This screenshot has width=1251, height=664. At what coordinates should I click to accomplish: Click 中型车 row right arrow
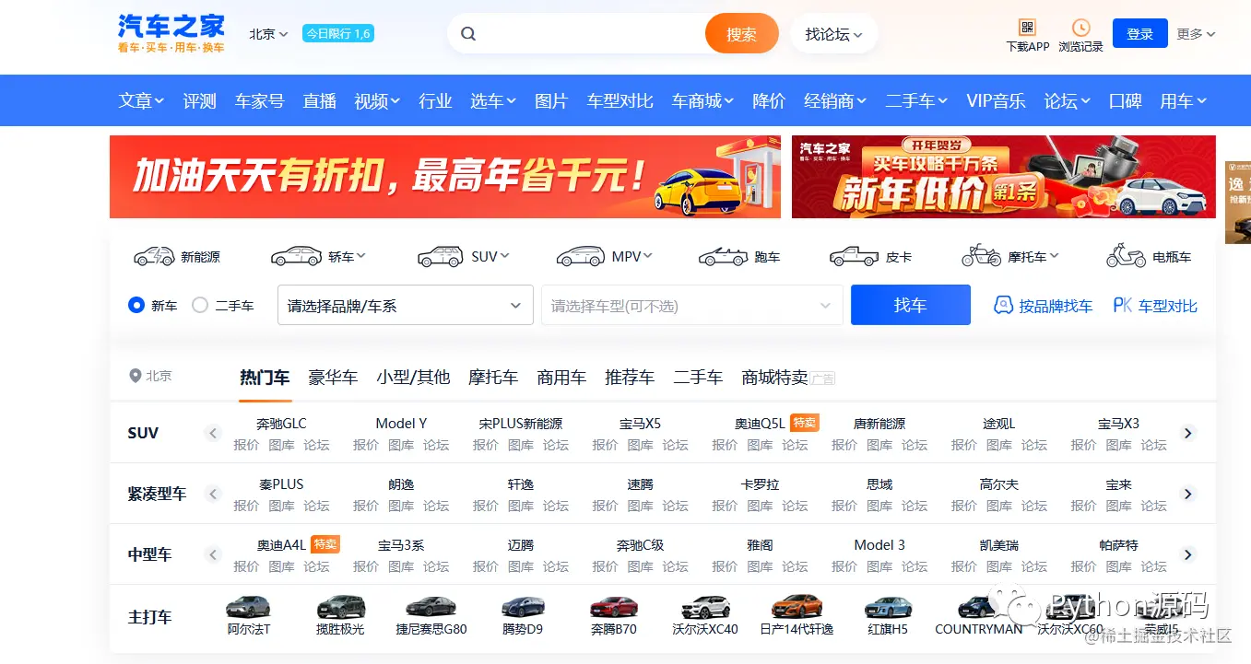pos(1188,554)
